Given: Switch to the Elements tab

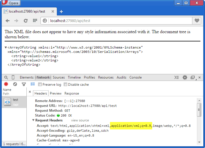Looking at the screenshot, I should click(x=27, y=77).
